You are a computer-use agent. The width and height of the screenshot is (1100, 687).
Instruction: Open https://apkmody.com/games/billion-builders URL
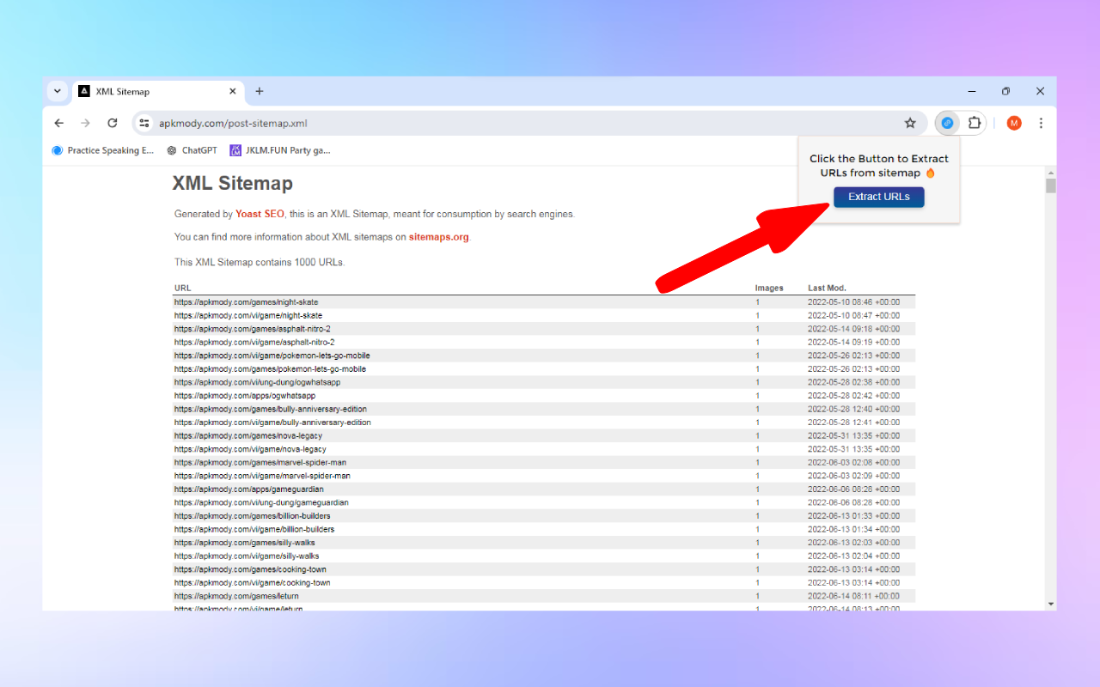click(253, 516)
